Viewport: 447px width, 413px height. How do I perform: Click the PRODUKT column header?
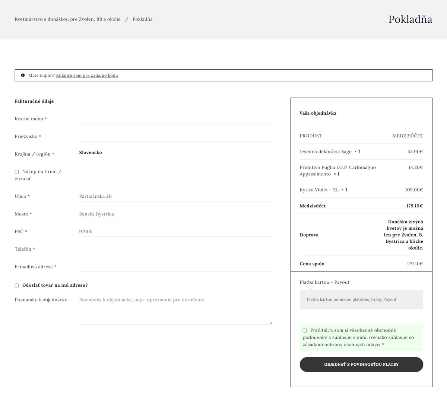(x=311, y=136)
